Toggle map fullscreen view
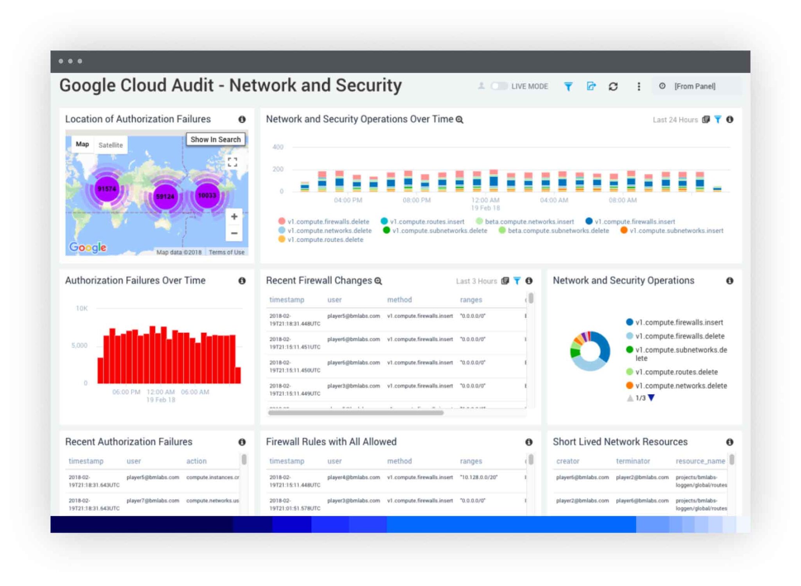The image size is (801, 586). coord(232,162)
